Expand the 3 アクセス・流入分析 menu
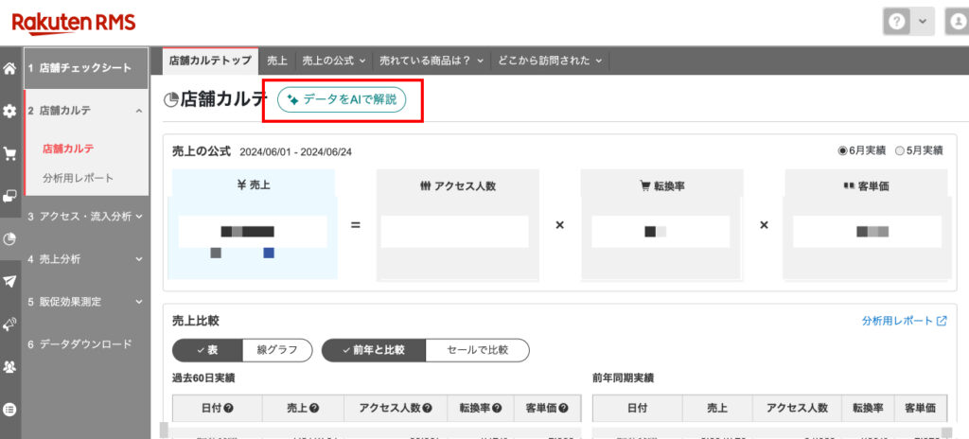This screenshot has width=969, height=439. pyautogui.click(x=86, y=217)
